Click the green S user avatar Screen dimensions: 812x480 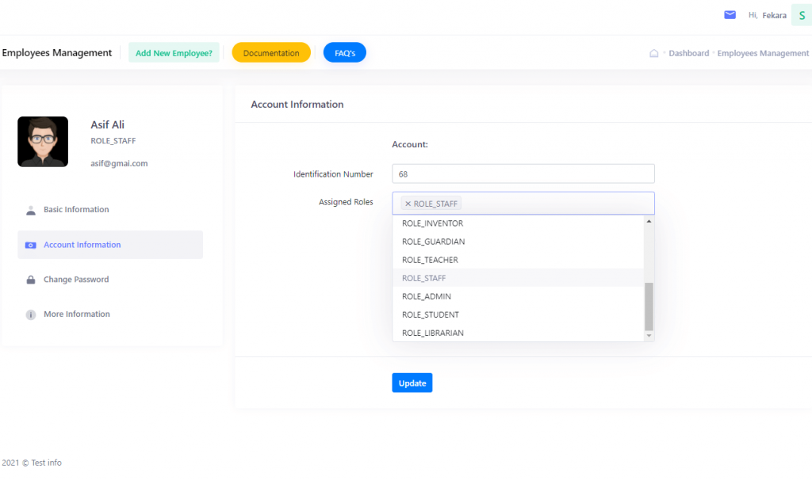(801, 15)
